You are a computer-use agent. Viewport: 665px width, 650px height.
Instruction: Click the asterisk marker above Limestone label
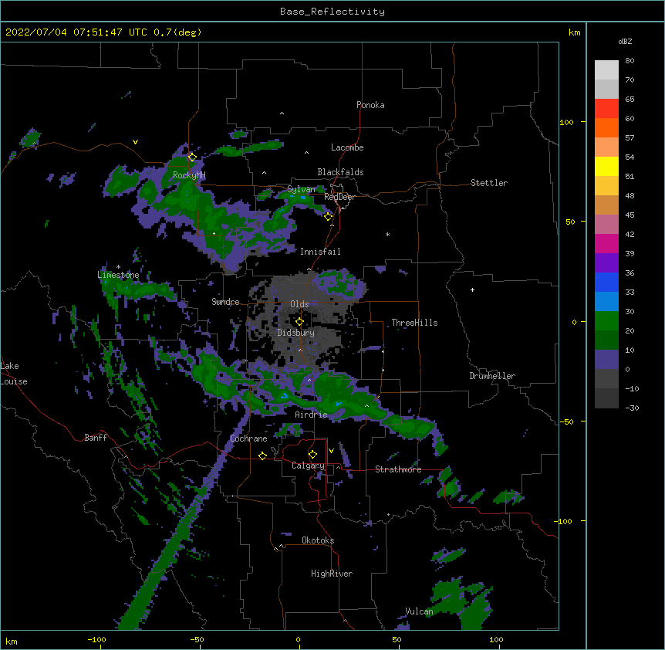tap(118, 267)
